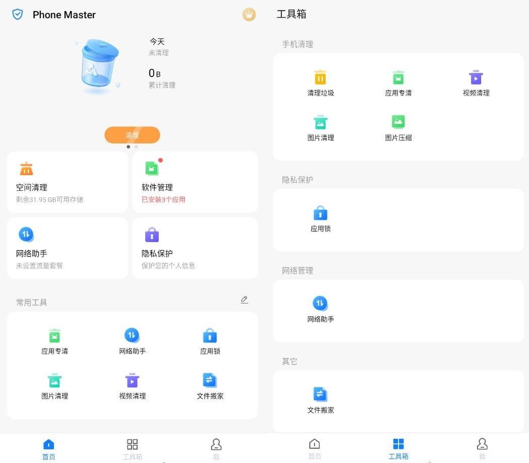
Task: Open 应用锁 under the 隐私保护 toolbox section
Action: [320, 219]
